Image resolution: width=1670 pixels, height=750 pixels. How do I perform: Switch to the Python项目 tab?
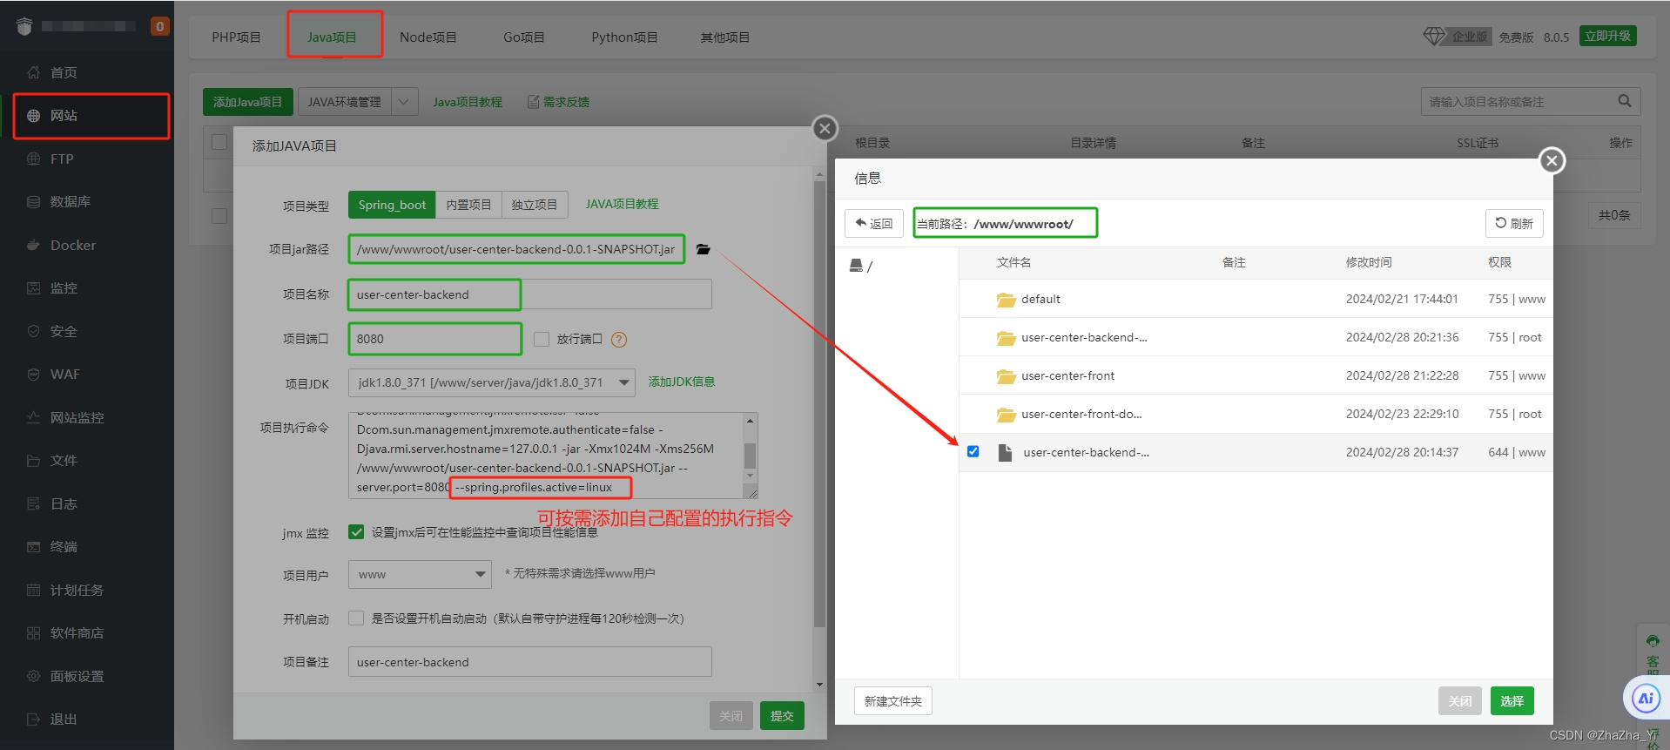coord(624,37)
